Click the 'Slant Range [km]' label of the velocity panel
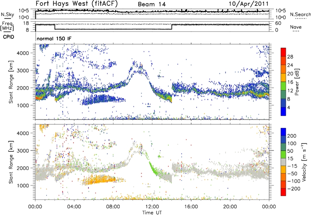The height and width of the screenshot is (215, 311). click(11, 162)
